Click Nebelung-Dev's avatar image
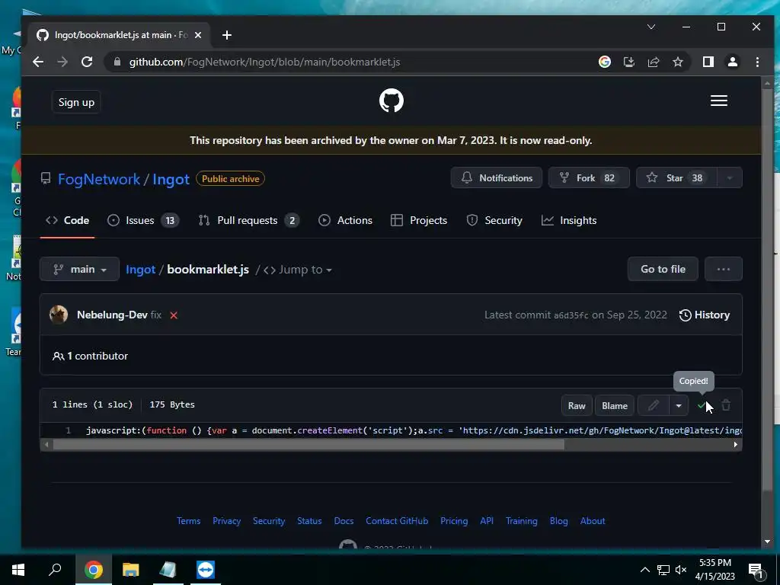This screenshot has height=585, width=780. 59,315
